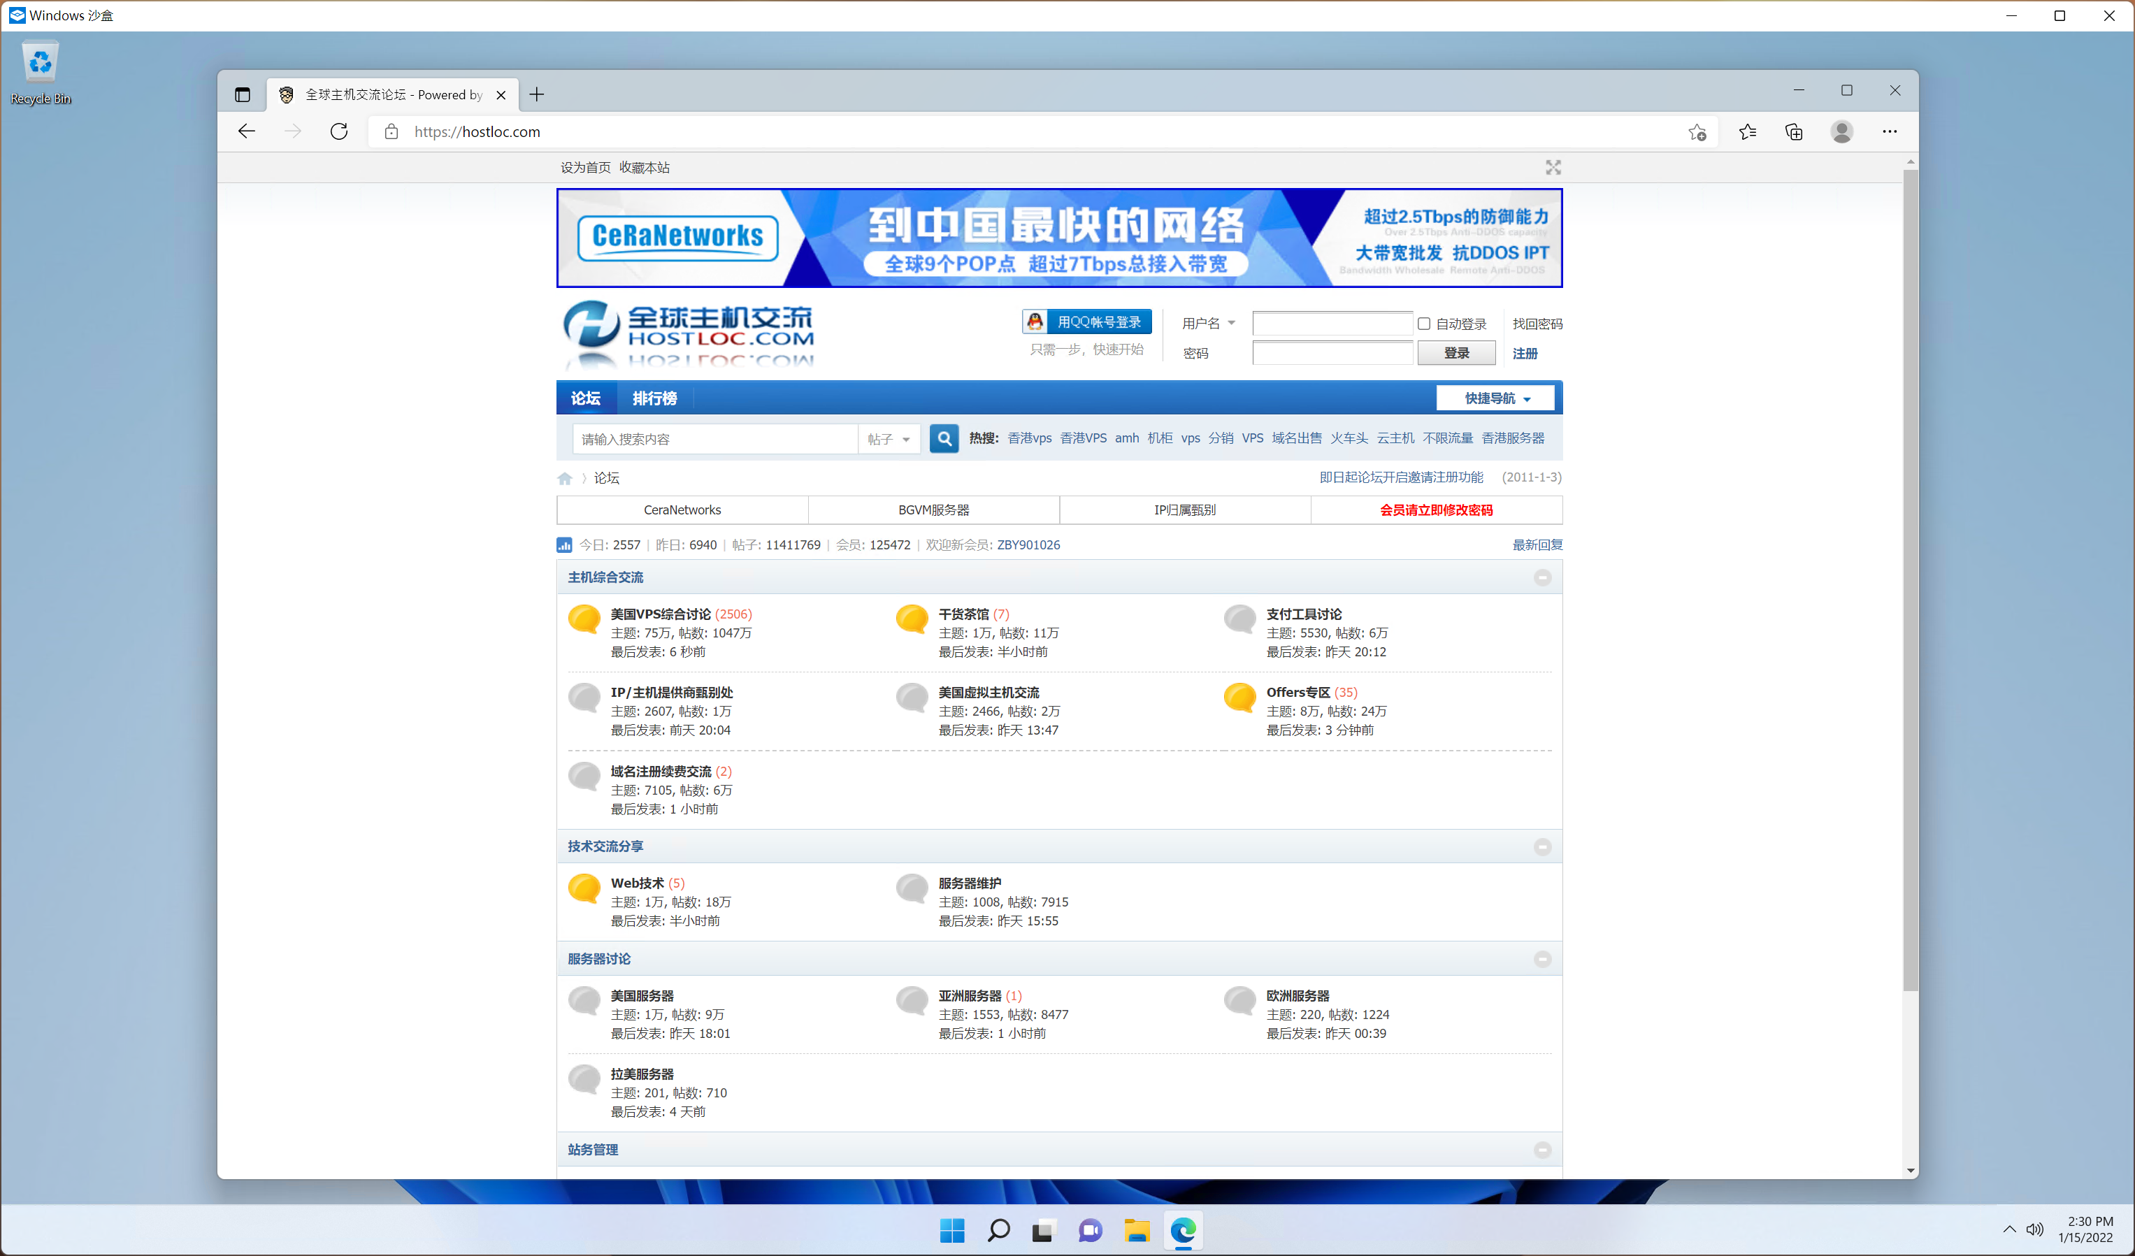The width and height of the screenshot is (2135, 1256).
Task: Enable the 自动登录 checkbox
Action: (1424, 324)
